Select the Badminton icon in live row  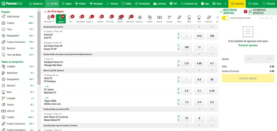130,18
